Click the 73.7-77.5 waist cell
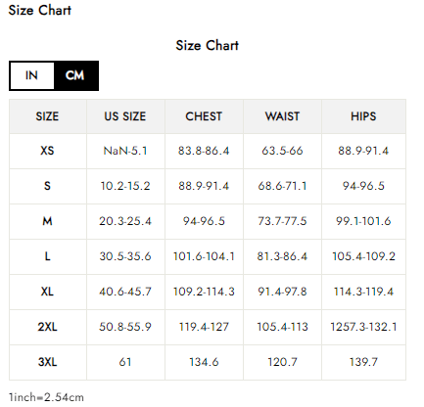 pos(282,221)
